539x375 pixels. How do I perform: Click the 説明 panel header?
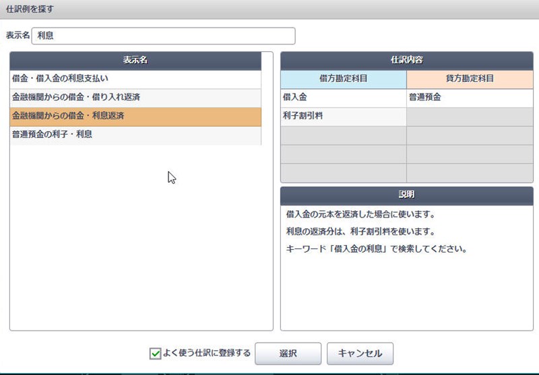[x=407, y=196]
